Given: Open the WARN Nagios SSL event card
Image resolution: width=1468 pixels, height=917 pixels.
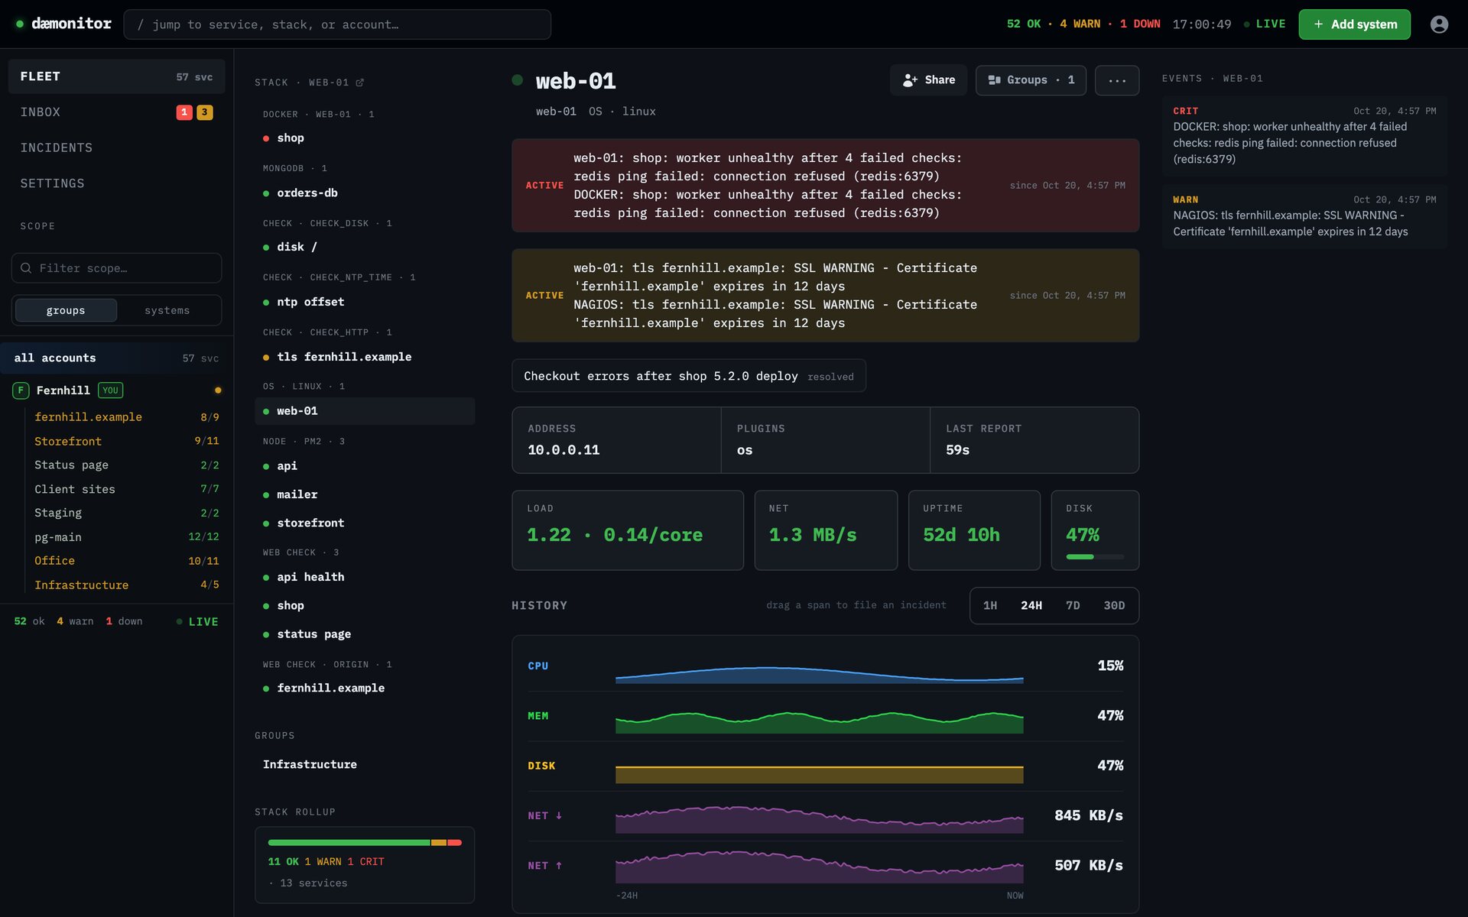Looking at the screenshot, I should coord(1304,216).
